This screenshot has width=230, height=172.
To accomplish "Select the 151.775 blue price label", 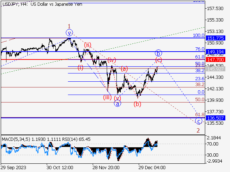I will [x=215, y=38].
